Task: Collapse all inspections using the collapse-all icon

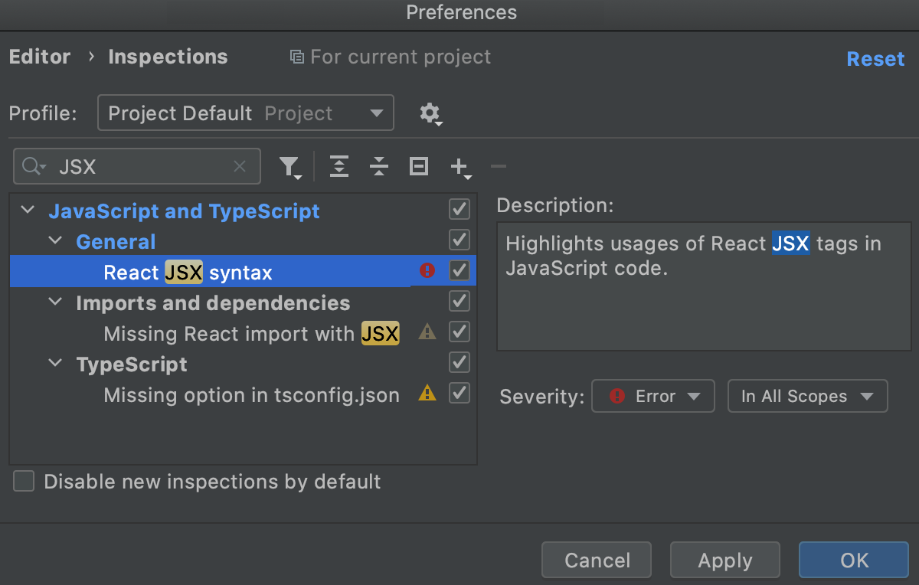Action: pos(379,166)
